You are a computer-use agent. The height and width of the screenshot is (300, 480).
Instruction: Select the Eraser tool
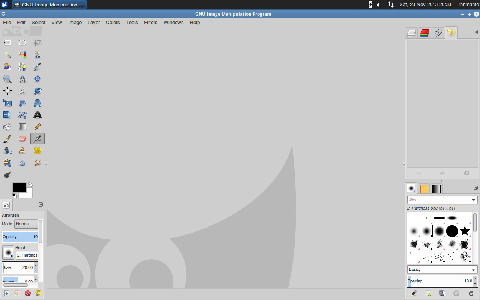[x=22, y=139]
